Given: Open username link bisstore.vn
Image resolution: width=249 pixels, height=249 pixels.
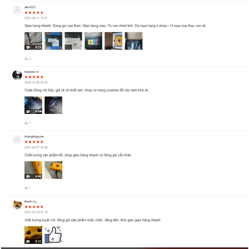Looking at the screenshot, I should click(x=32, y=72).
